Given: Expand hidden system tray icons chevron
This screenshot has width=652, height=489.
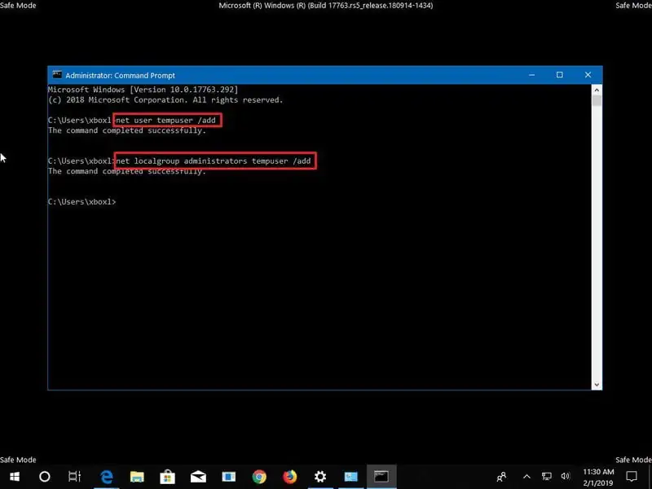Looking at the screenshot, I should [526, 476].
